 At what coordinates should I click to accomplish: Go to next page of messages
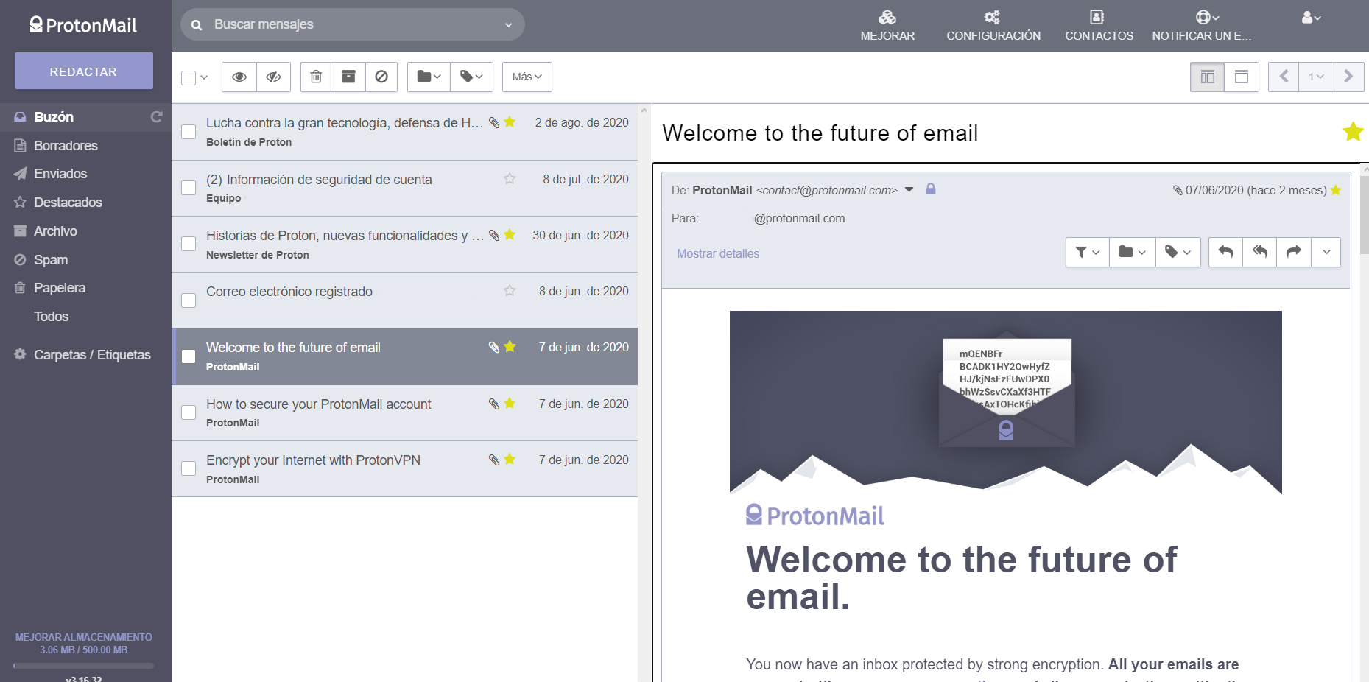(1348, 77)
